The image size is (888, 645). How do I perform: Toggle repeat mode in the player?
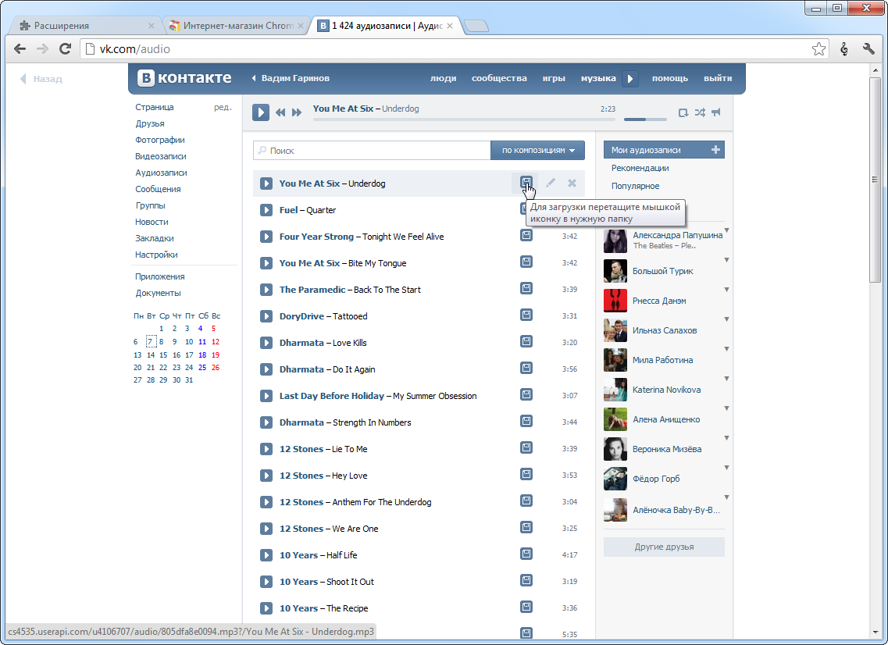click(x=683, y=112)
